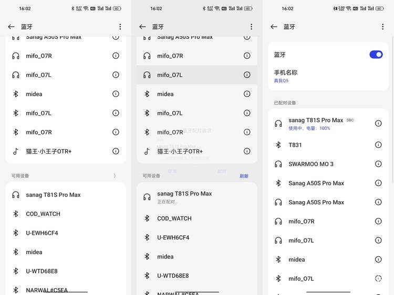Middle screen: info for Bluetooth-icon mifo_O7L
The image size is (394, 295).
tap(247, 113)
